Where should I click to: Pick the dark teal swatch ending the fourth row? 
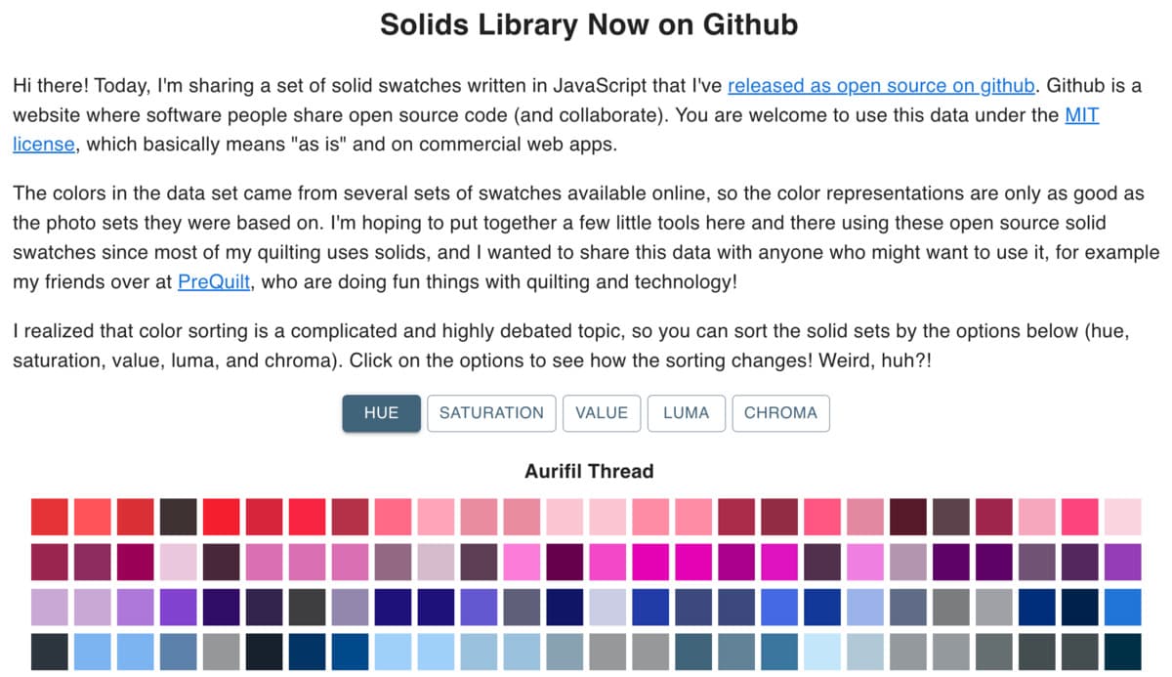(1122, 652)
